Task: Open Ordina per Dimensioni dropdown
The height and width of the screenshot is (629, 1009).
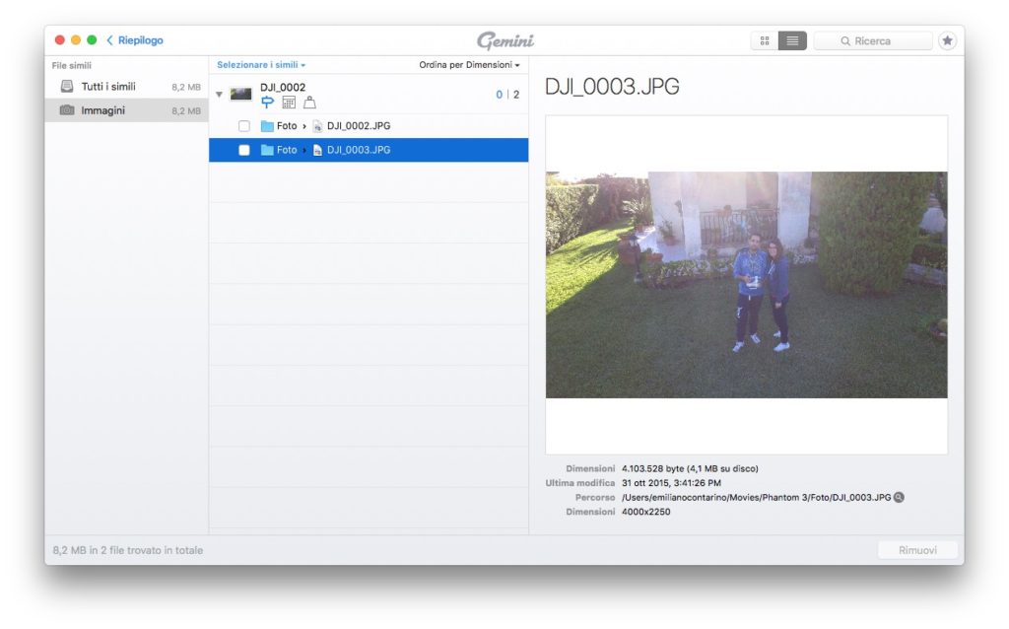Action: click(469, 64)
